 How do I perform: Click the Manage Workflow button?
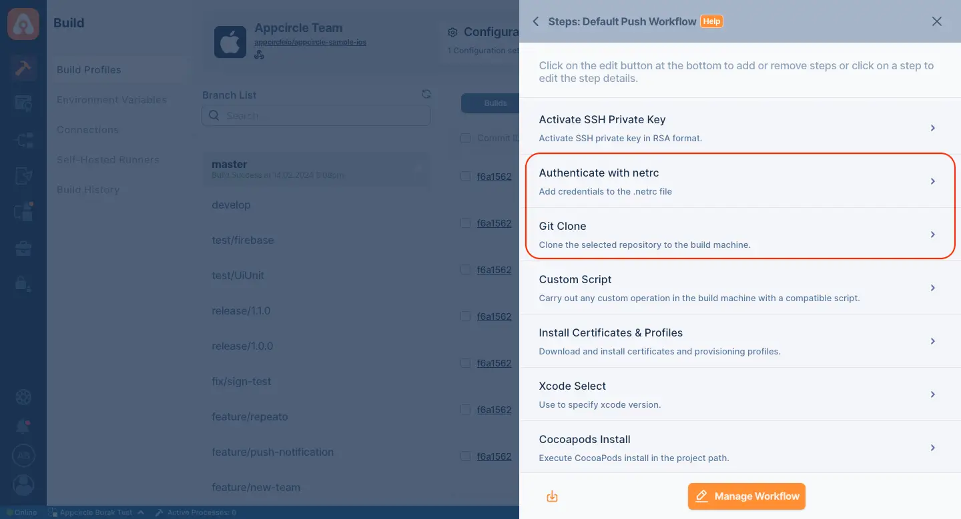pyautogui.click(x=747, y=496)
